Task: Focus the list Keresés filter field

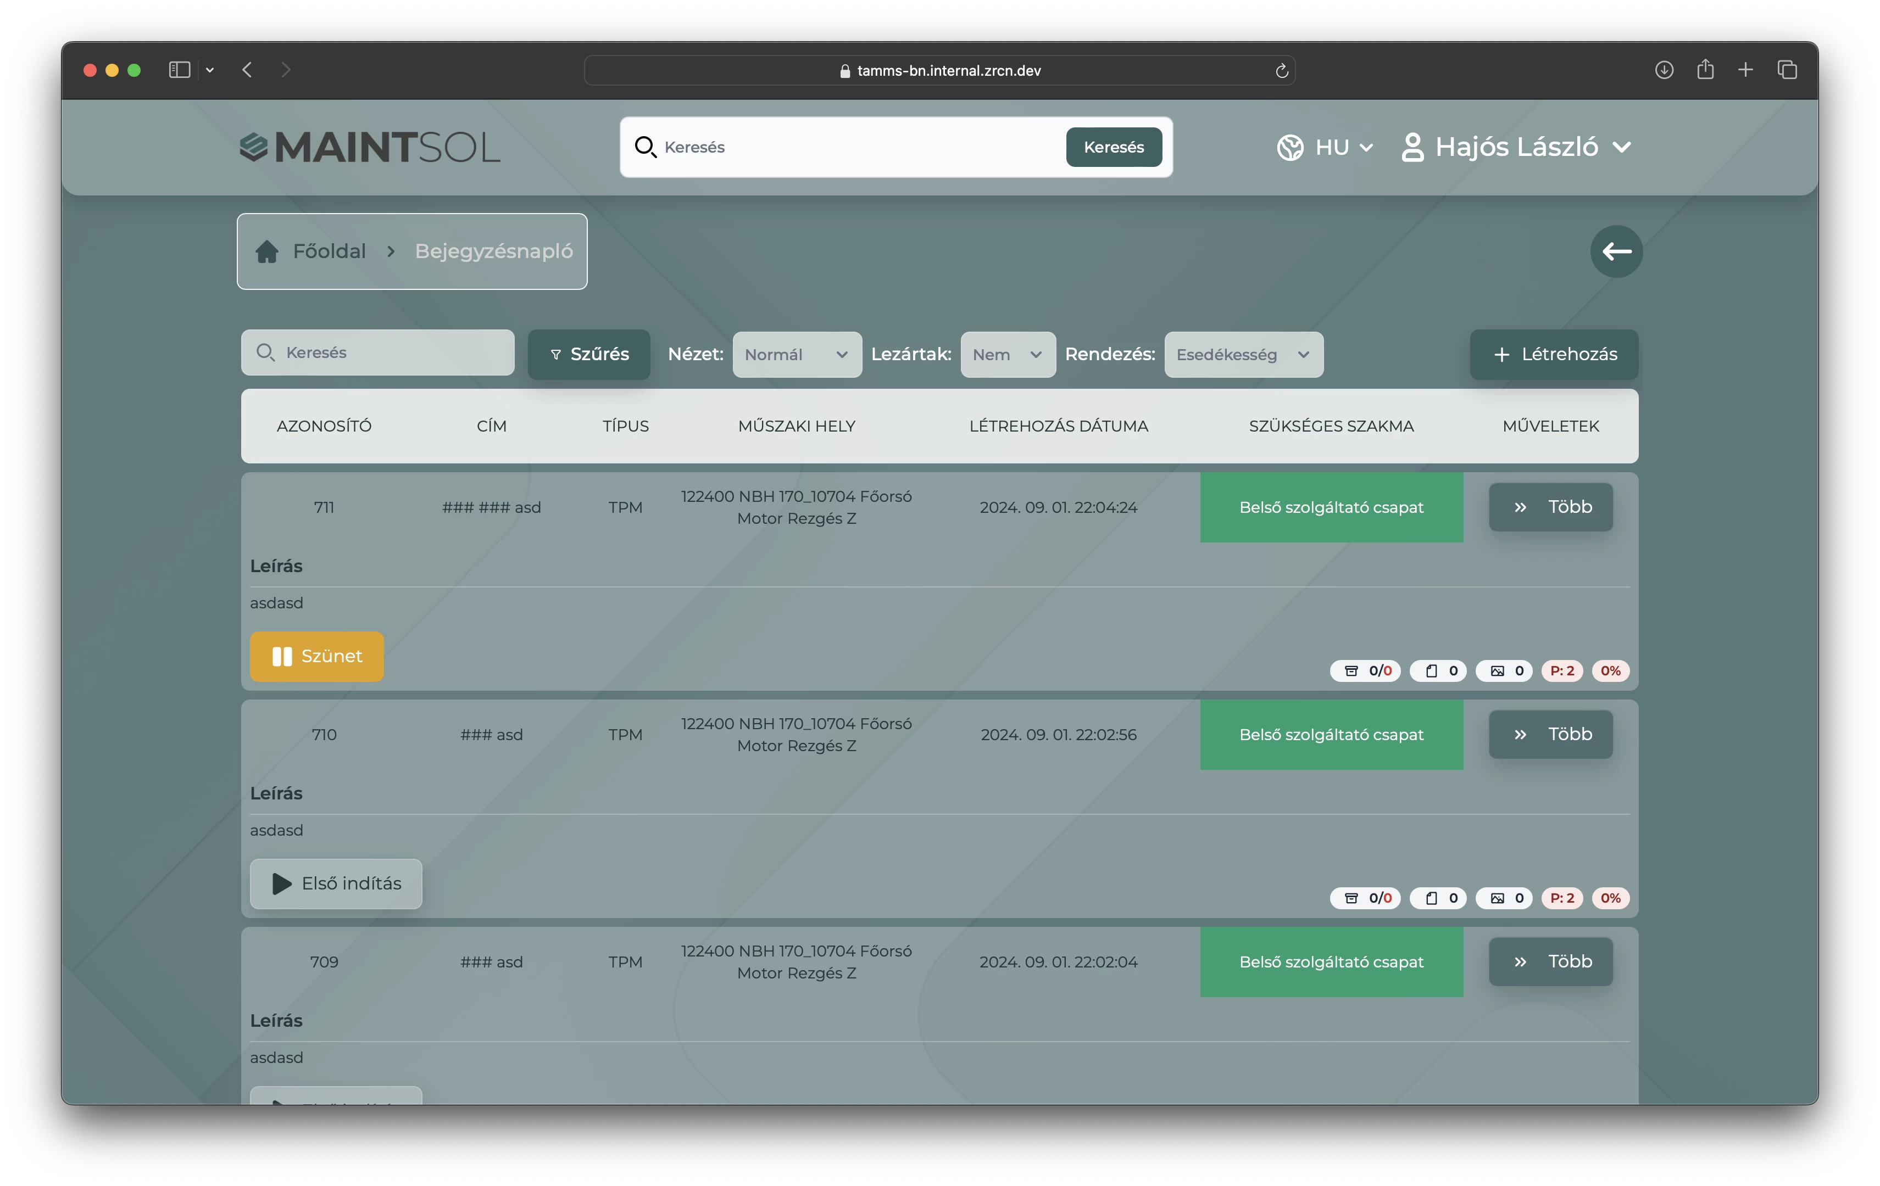Action: pos(377,353)
